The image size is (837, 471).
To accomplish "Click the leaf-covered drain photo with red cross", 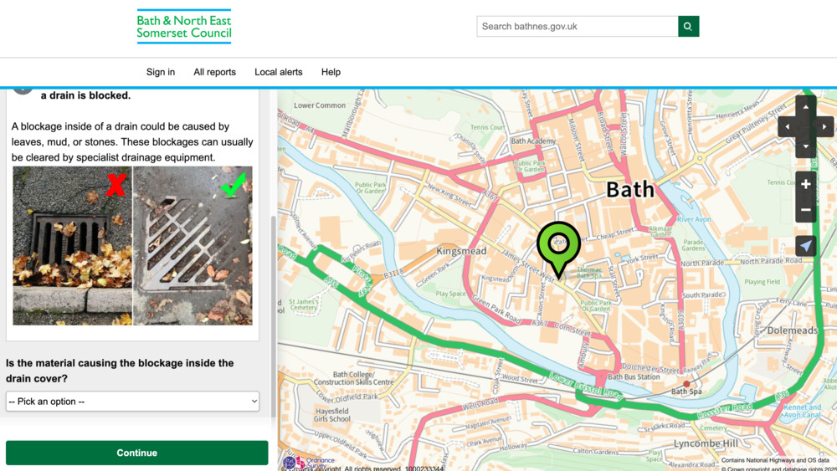I will coord(72,245).
